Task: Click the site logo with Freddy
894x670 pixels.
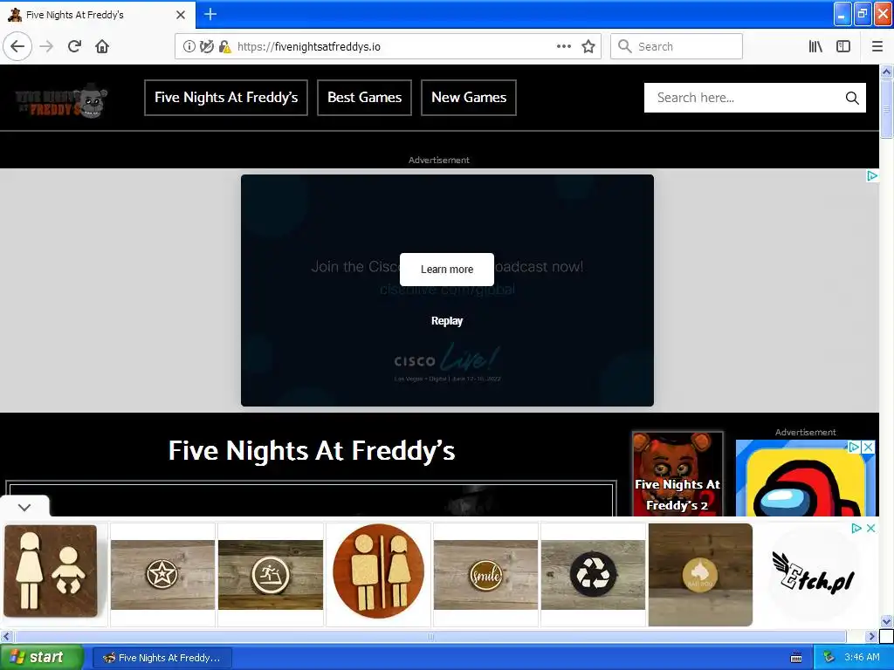Action: [61, 101]
